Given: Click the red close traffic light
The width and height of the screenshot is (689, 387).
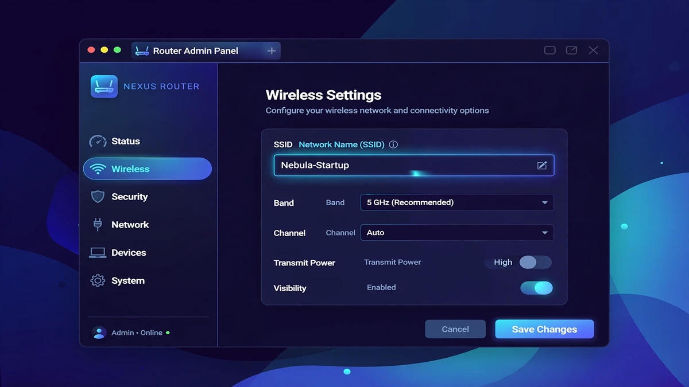Looking at the screenshot, I should [91, 50].
